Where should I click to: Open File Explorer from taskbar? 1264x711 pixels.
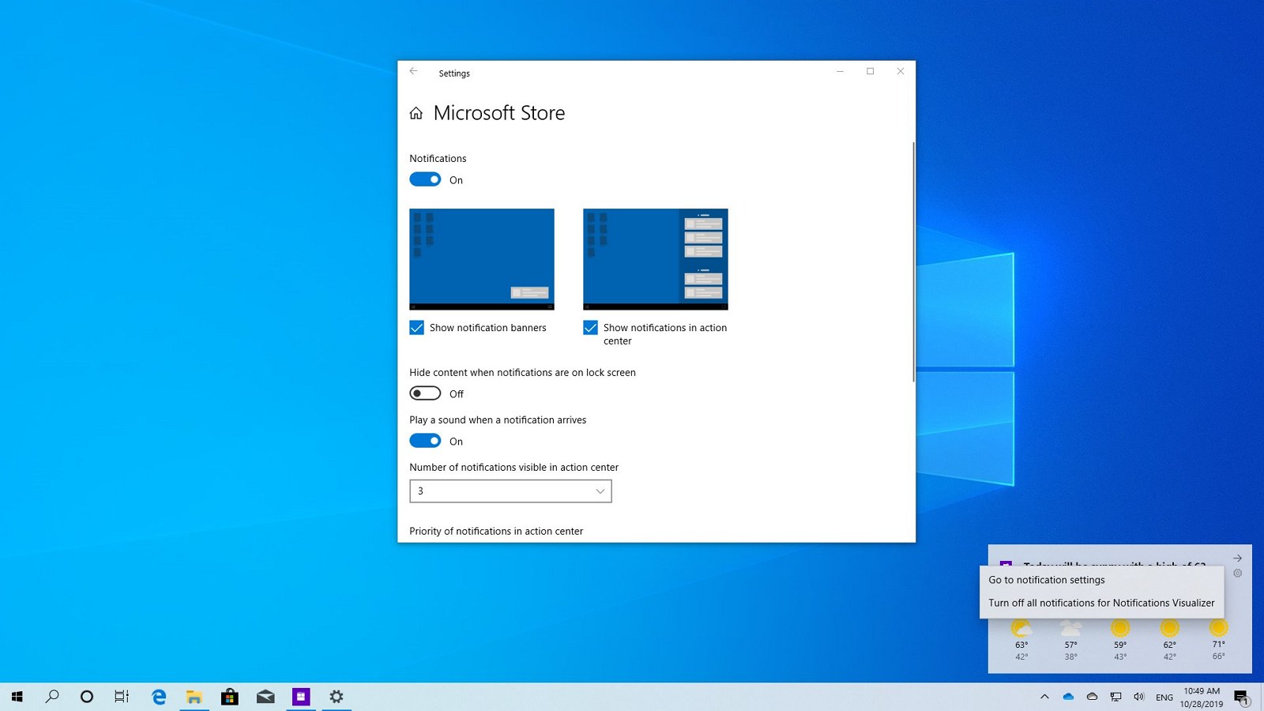(x=194, y=697)
